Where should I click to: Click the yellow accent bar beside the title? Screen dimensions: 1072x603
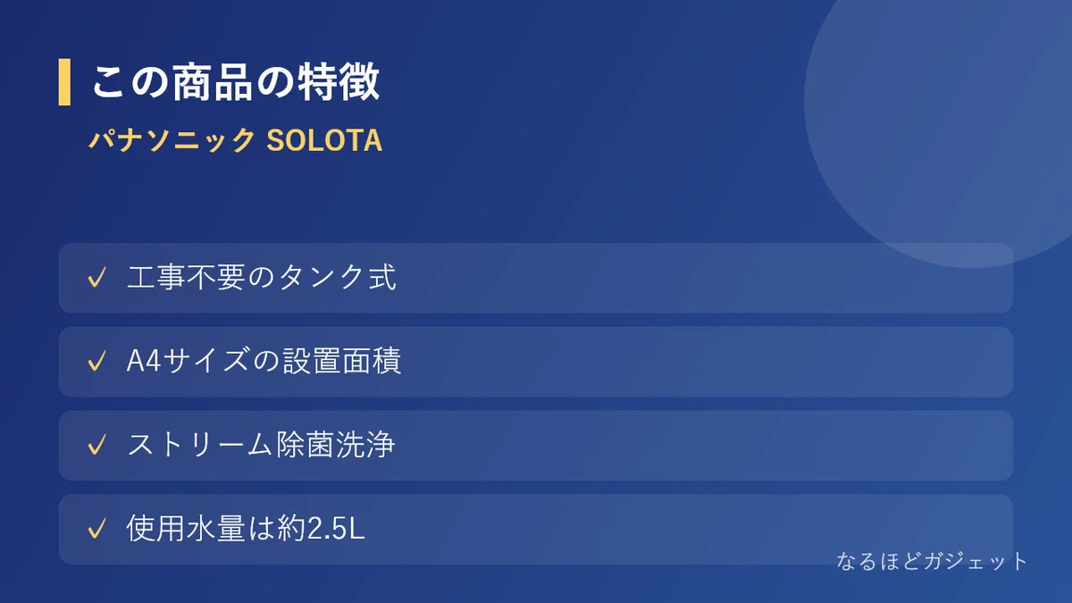pyautogui.click(x=64, y=82)
